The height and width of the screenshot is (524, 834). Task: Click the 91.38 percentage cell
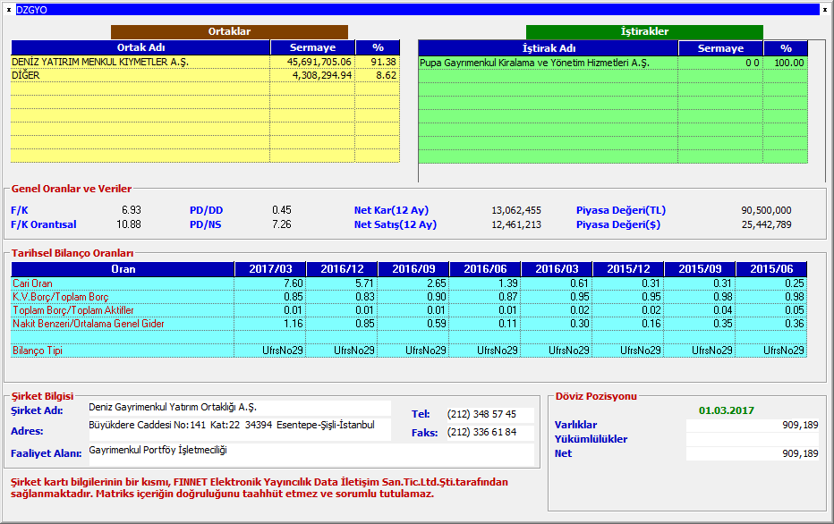[383, 62]
